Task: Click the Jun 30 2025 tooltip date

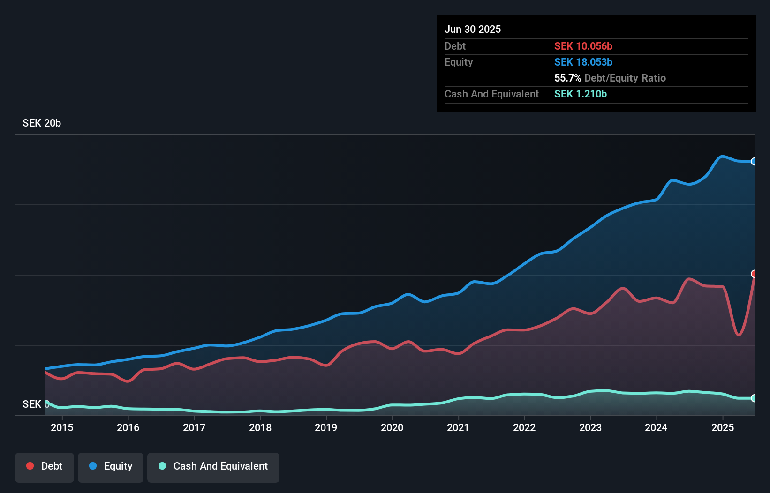Action: pos(473,30)
